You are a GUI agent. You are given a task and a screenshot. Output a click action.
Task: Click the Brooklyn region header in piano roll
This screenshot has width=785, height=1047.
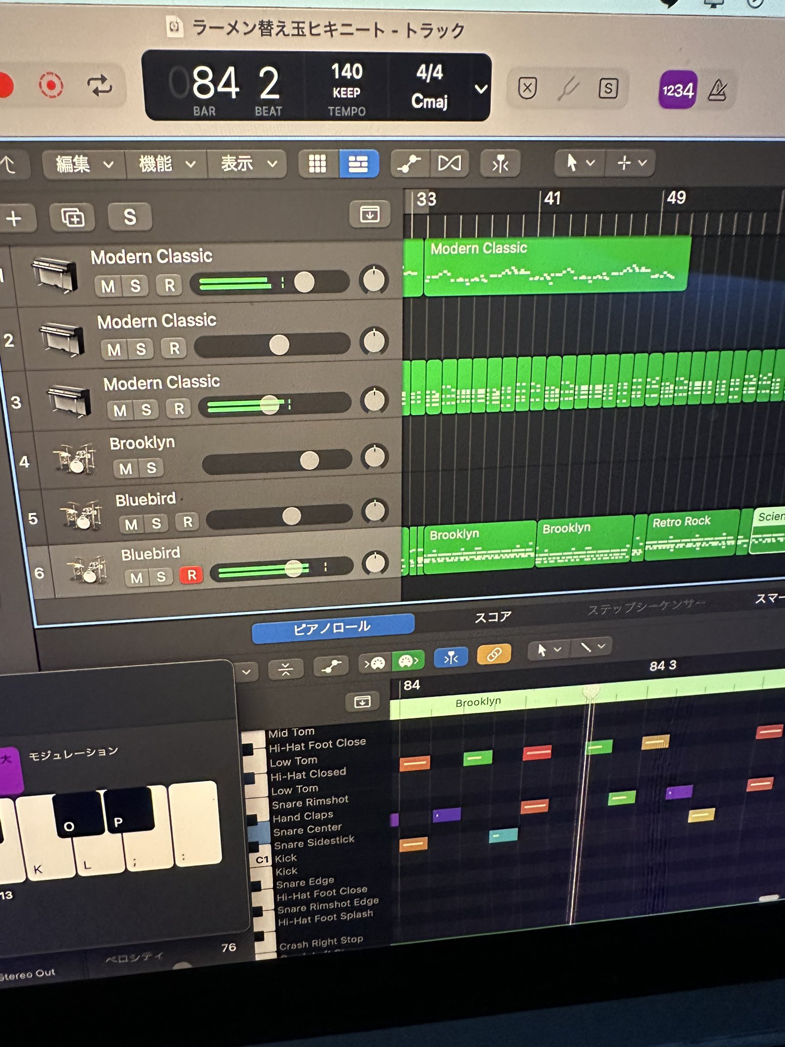[478, 702]
